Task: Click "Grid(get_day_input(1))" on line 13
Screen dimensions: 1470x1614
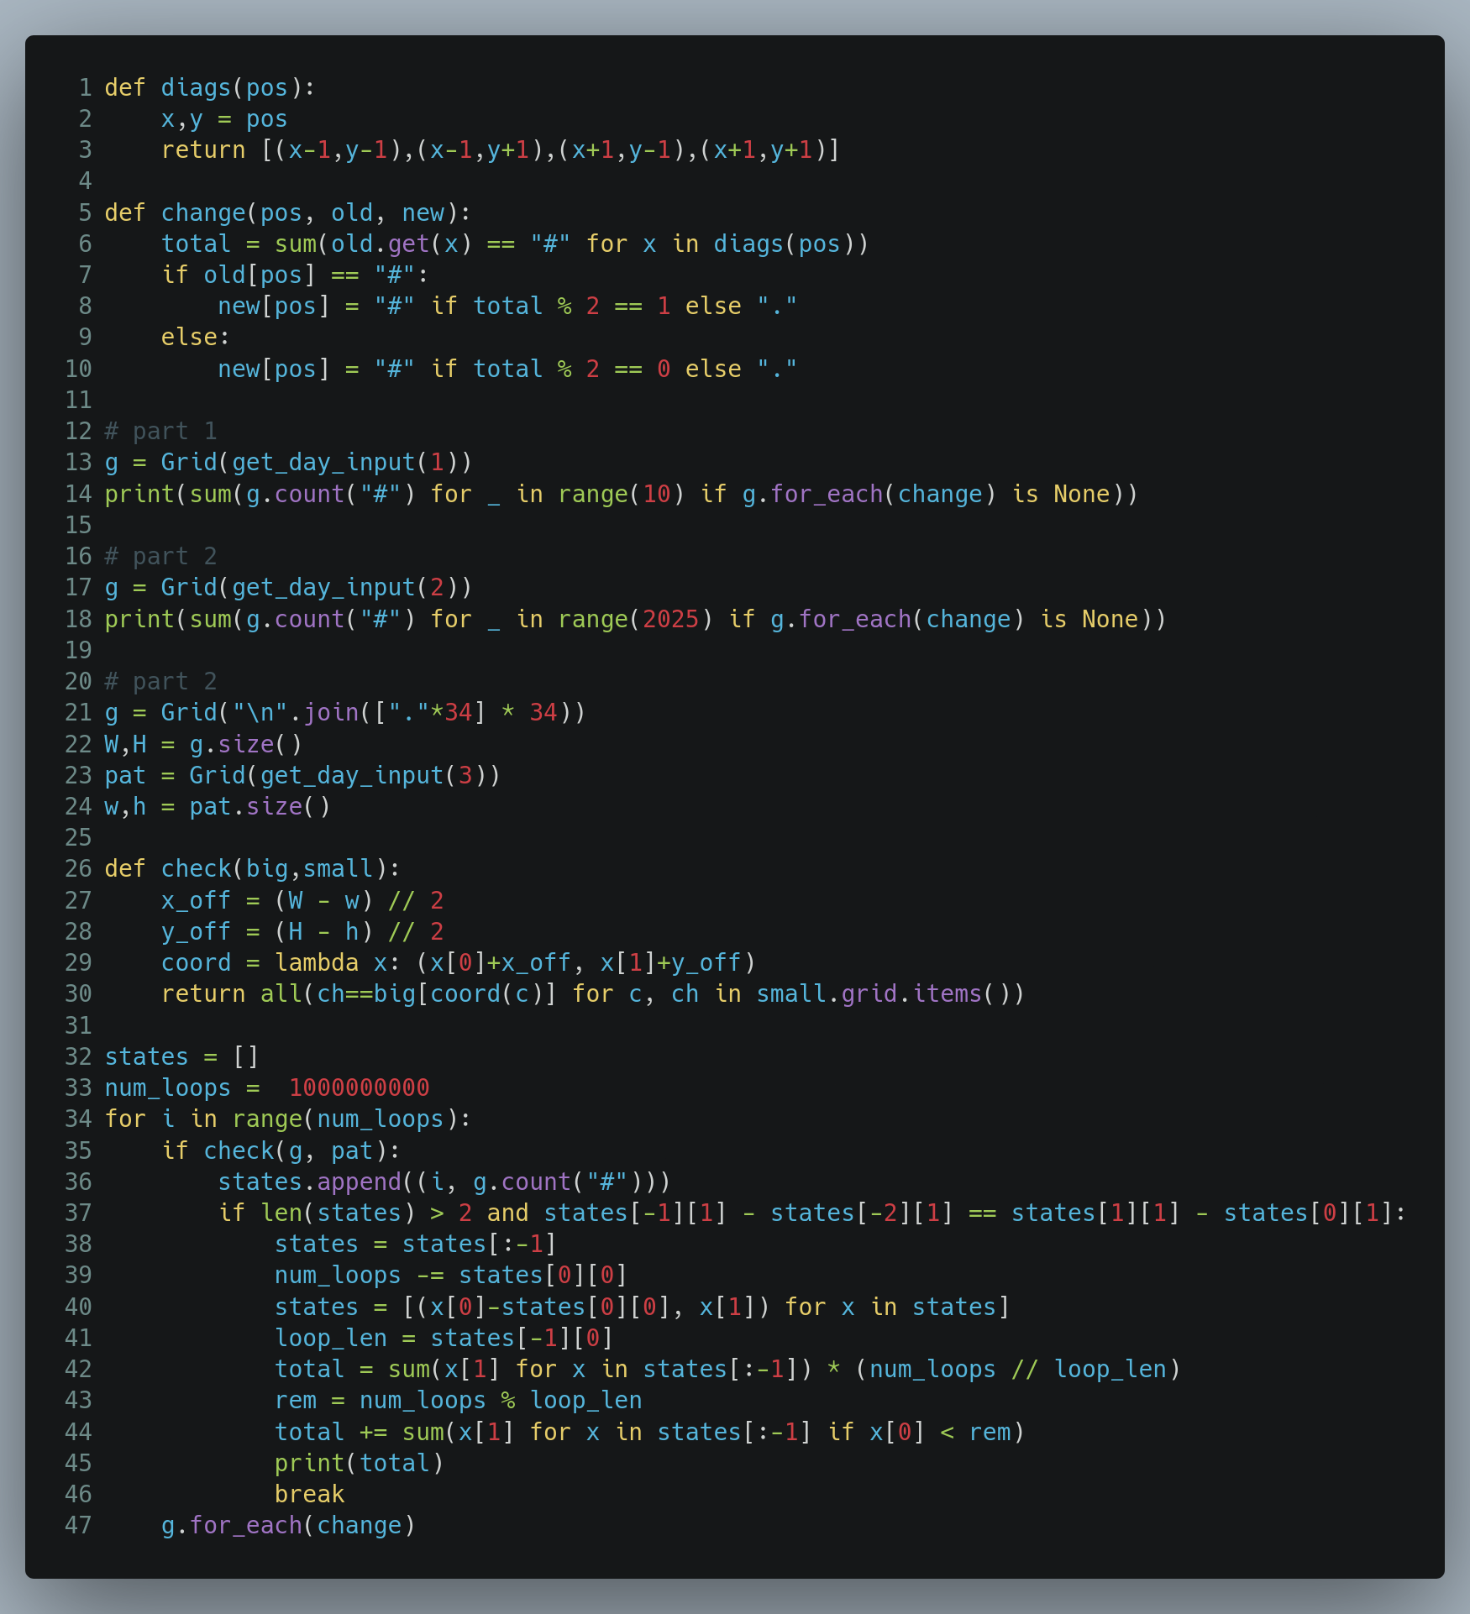Action: pyautogui.click(x=317, y=463)
